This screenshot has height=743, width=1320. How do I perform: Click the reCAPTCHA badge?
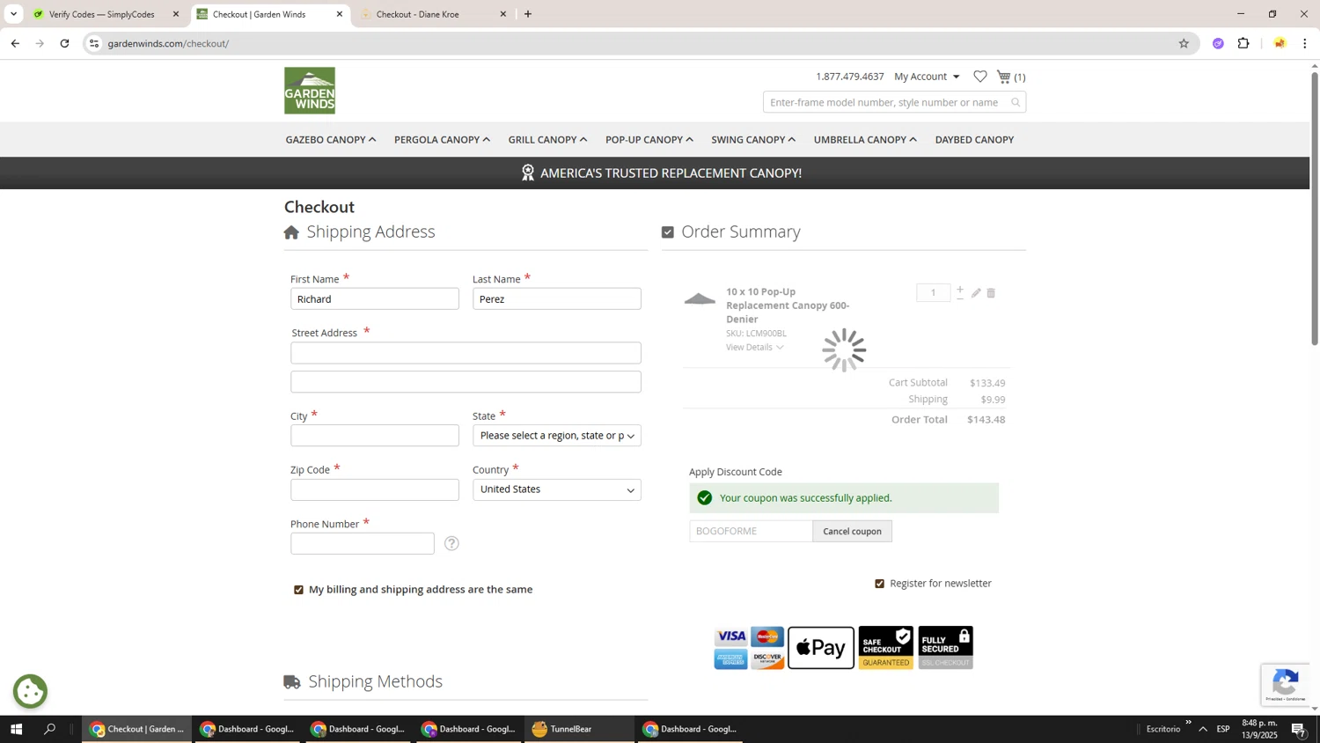[x=1285, y=685]
